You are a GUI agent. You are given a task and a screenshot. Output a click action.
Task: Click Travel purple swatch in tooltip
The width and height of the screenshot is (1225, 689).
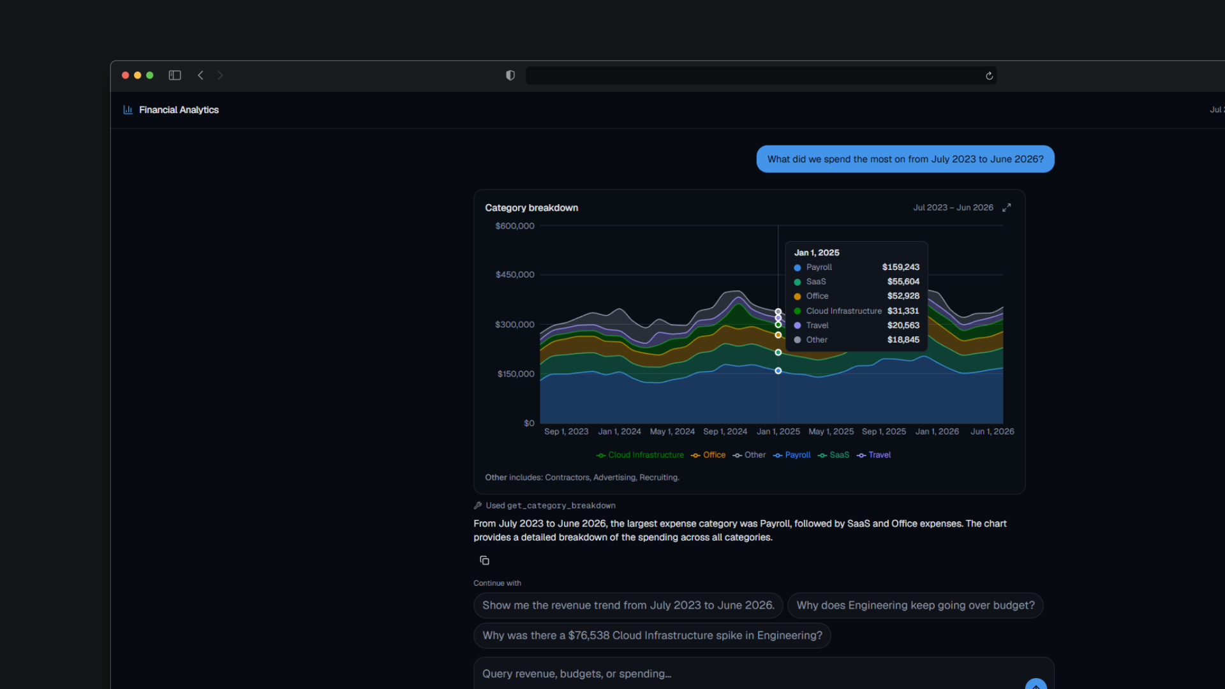point(798,325)
